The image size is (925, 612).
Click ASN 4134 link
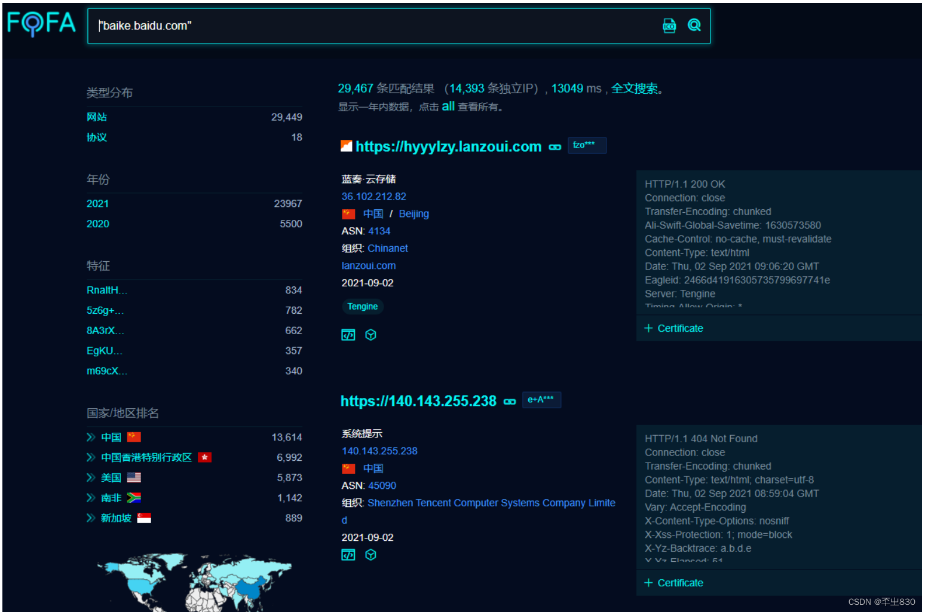click(379, 231)
